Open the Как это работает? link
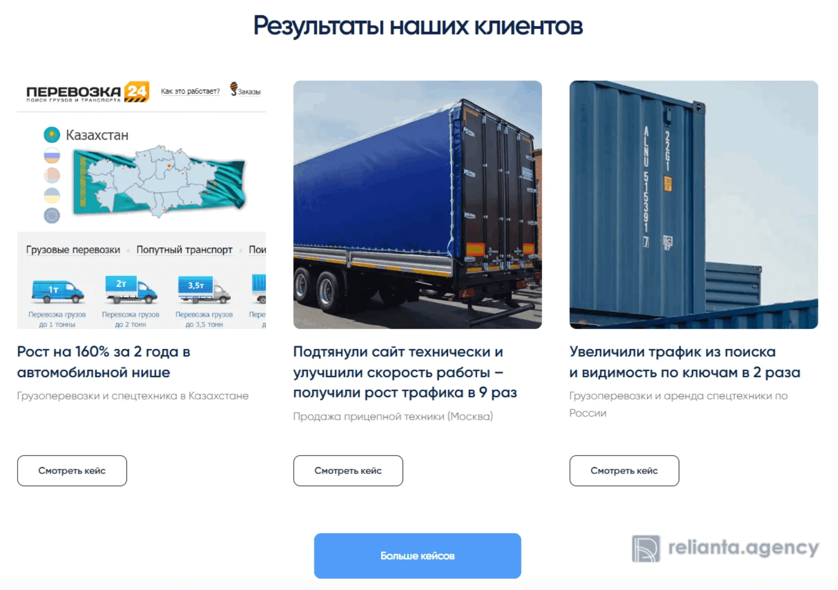This screenshot has width=838, height=590. (190, 91)
